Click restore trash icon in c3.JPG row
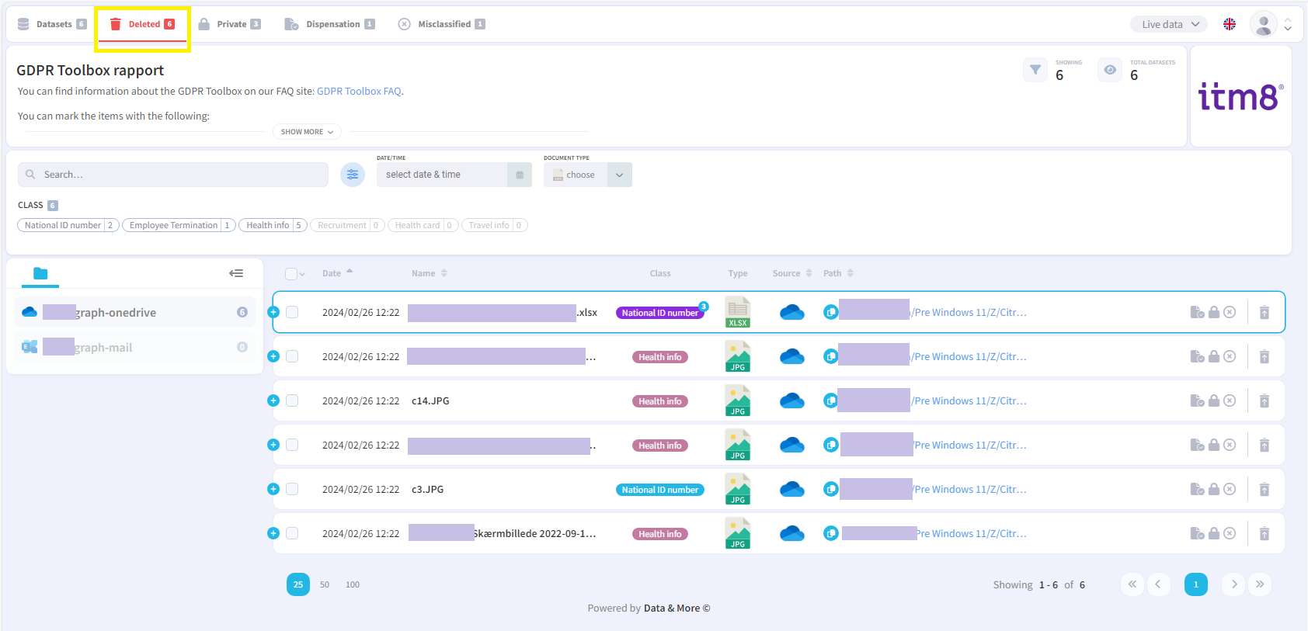The width and height of the screenshot is (1308, 631). pos(1265,489)
